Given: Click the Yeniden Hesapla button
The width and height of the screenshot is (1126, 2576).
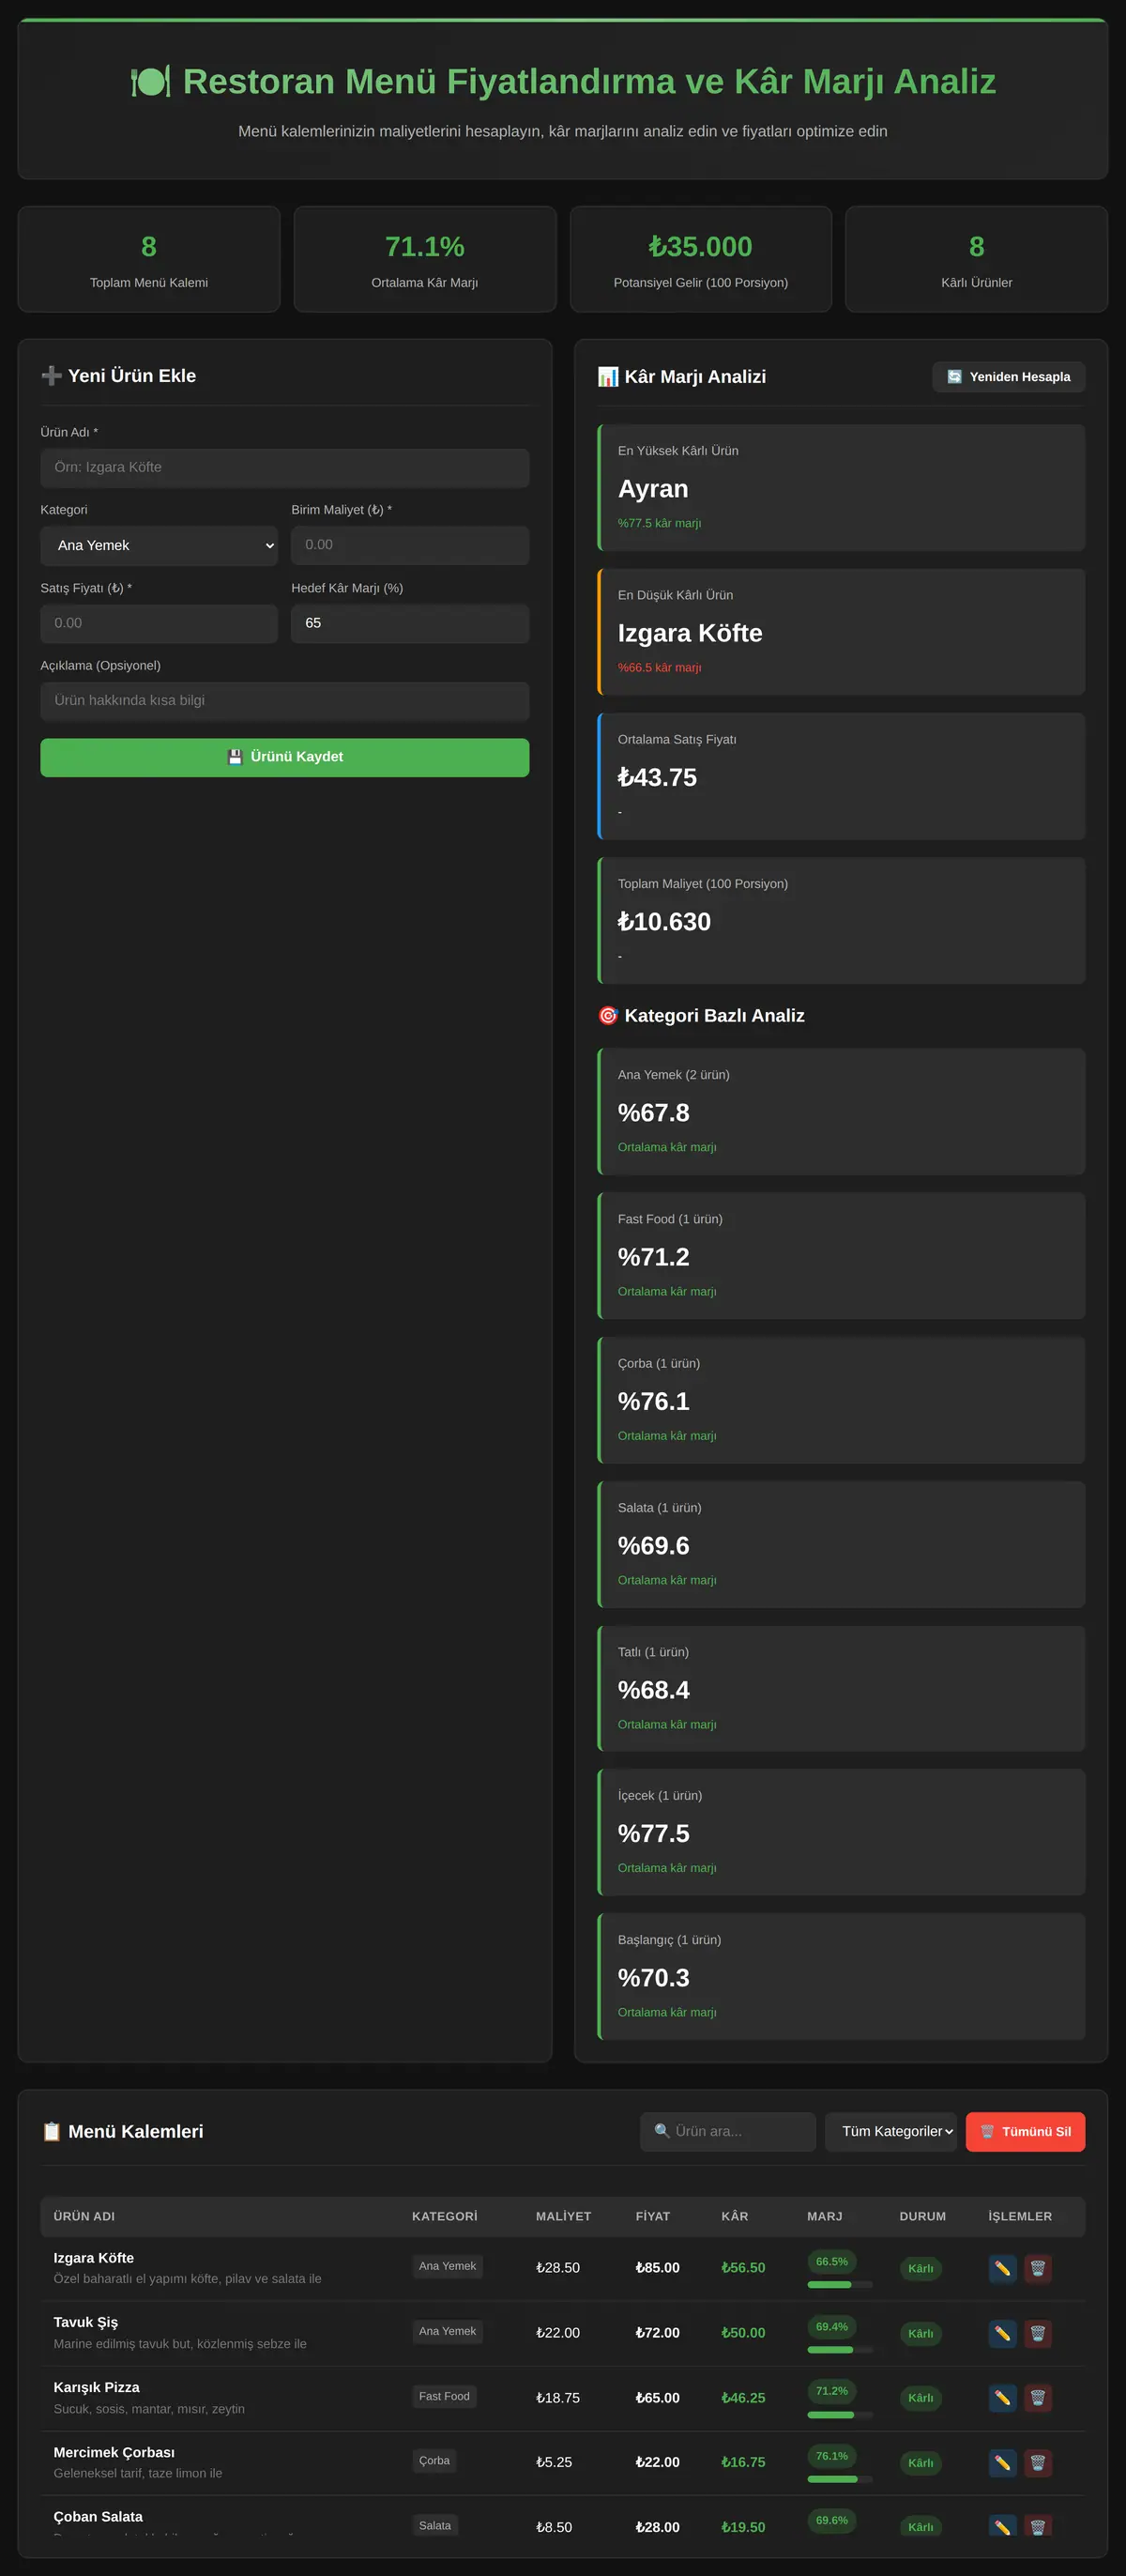Looking at the screenshot, I should tap(1008, 377).
